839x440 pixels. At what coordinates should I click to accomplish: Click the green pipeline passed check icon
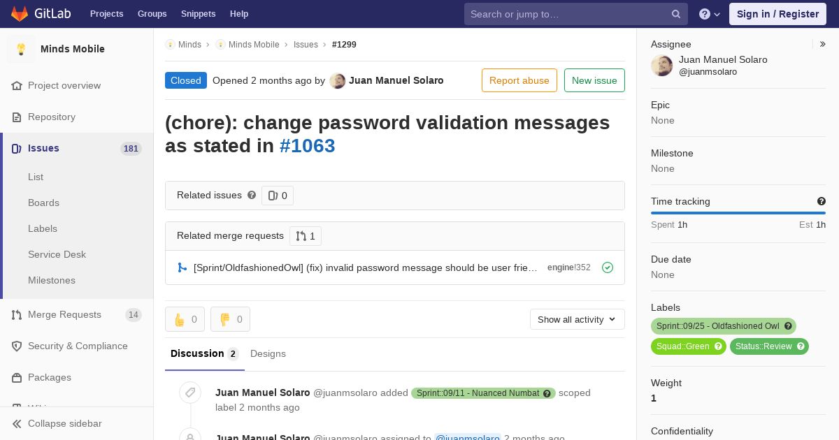pos(608,267)
